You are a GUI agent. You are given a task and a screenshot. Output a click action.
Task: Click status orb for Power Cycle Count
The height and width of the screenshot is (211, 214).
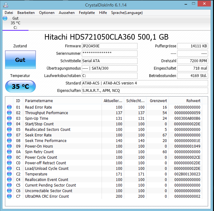coord(9,157)
